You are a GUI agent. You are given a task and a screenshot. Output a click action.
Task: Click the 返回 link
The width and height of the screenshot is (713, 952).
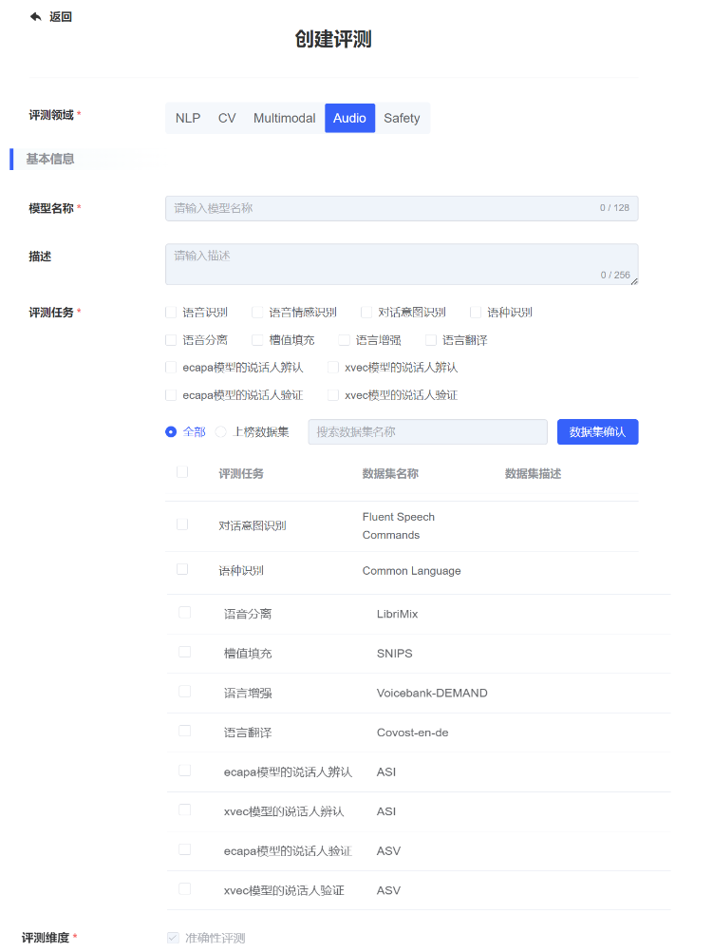pyautogui.click(x=60, y=16)
